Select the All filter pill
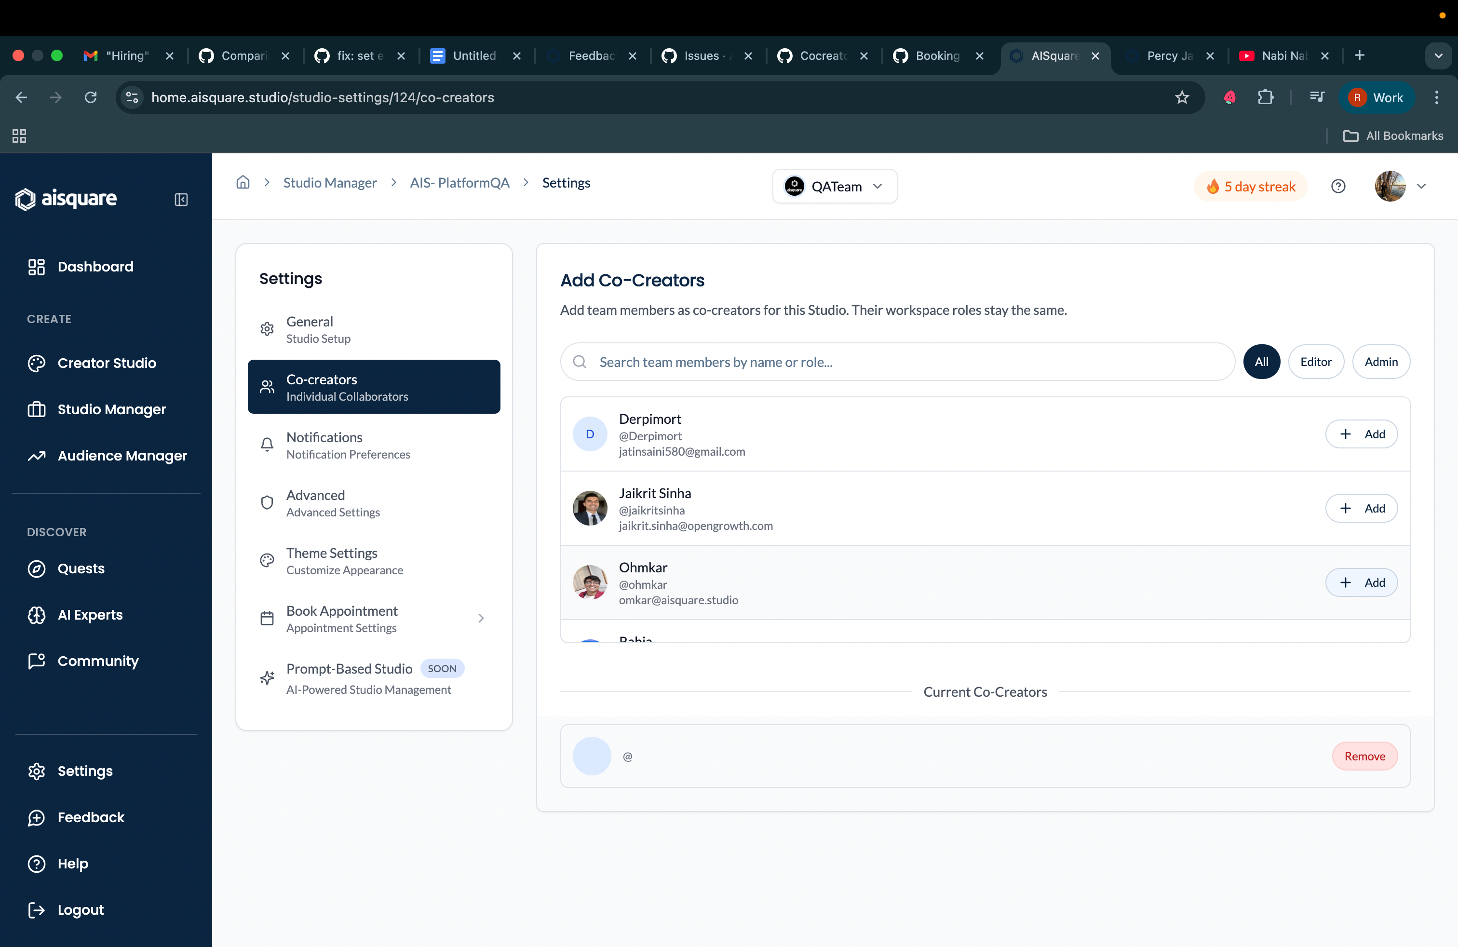The image size is (1458, 947). 1261,362
